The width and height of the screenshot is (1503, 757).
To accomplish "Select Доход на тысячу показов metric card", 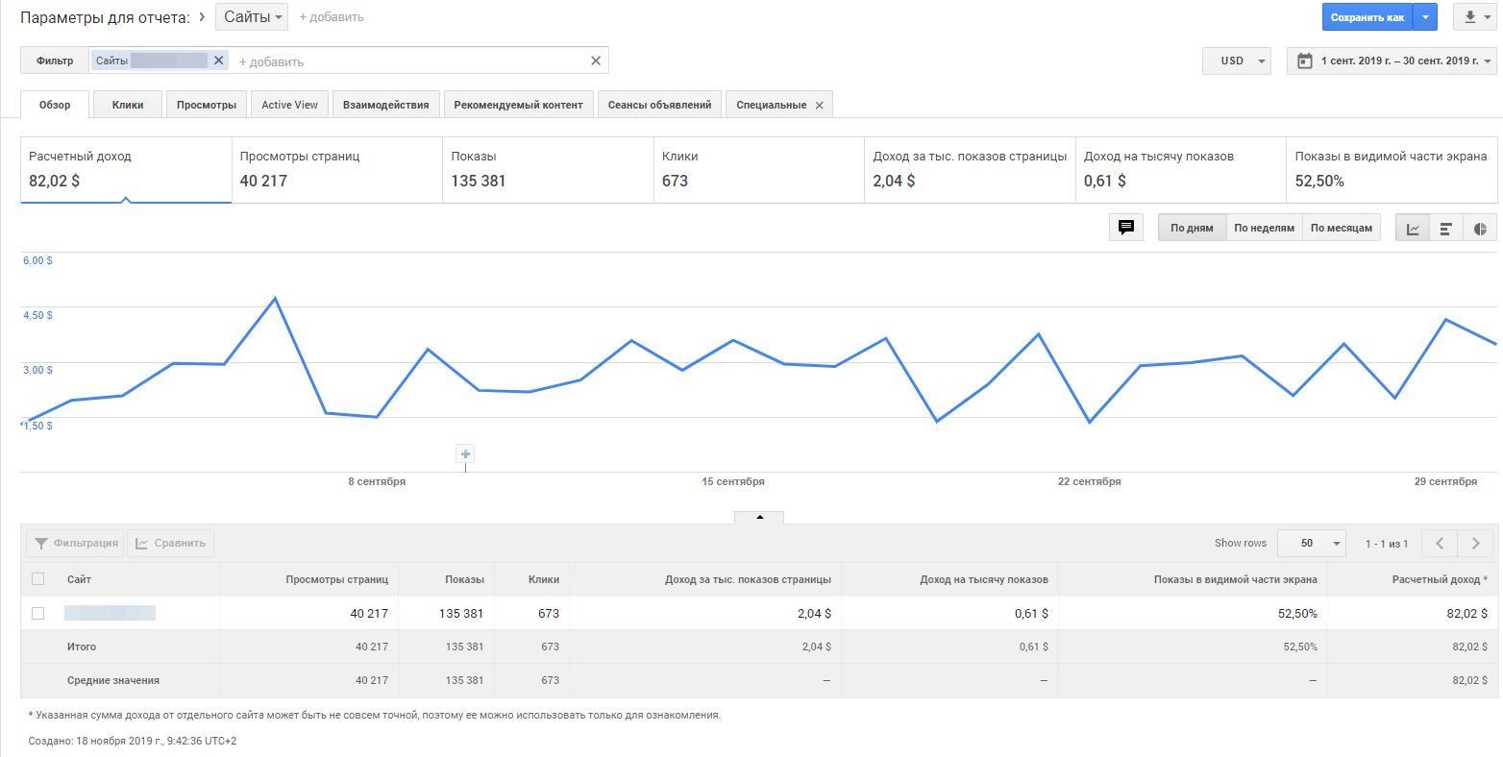I will tap(1181, 169).
